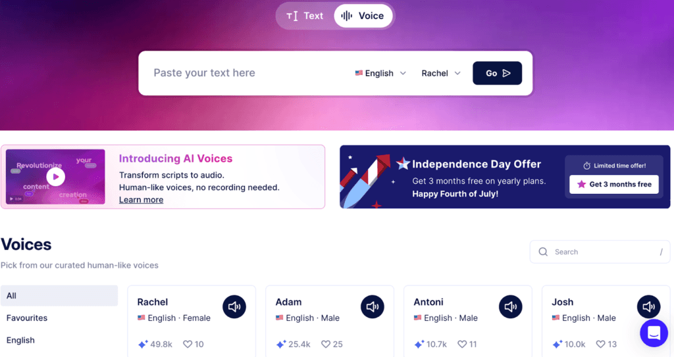Filter voices by English
Screen dimensions: 674x357
(20, 341)
